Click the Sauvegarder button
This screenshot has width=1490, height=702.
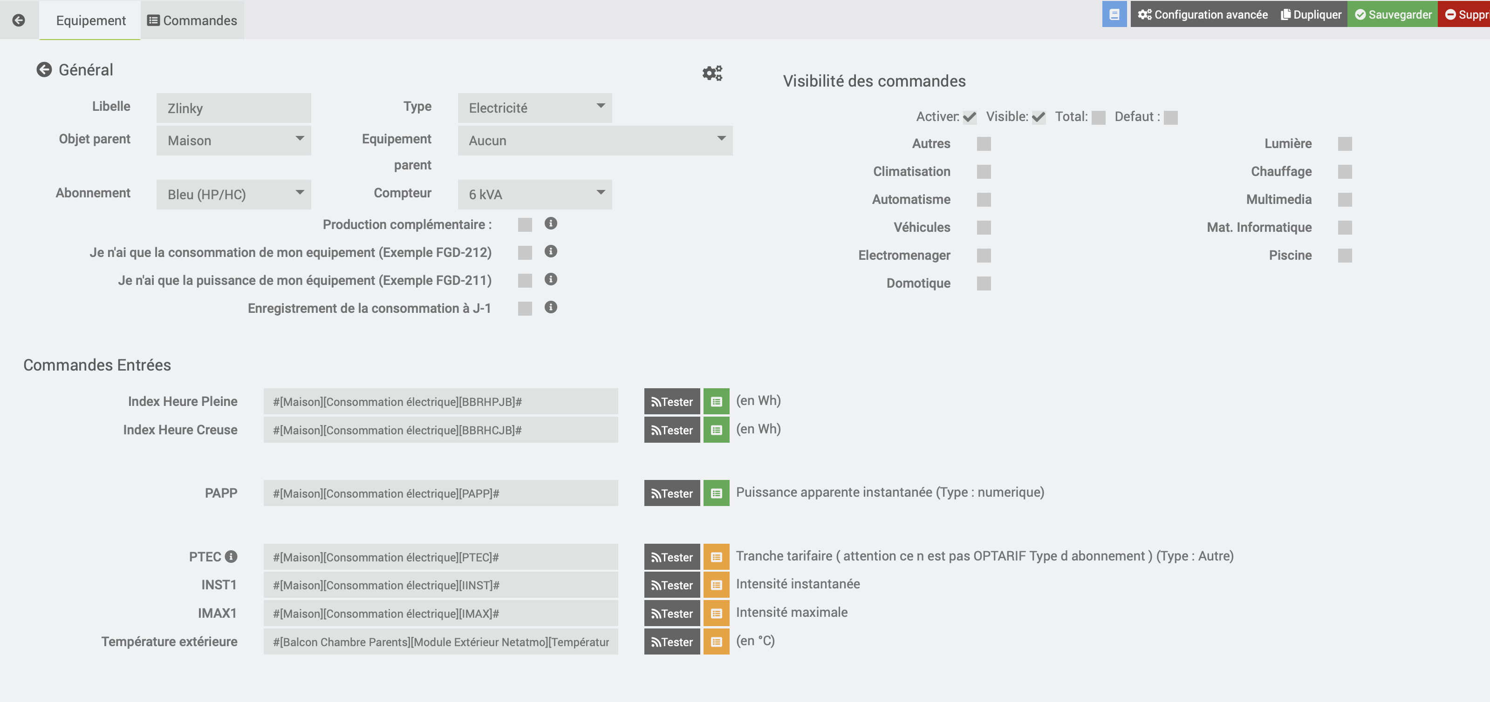[1393, 14]
